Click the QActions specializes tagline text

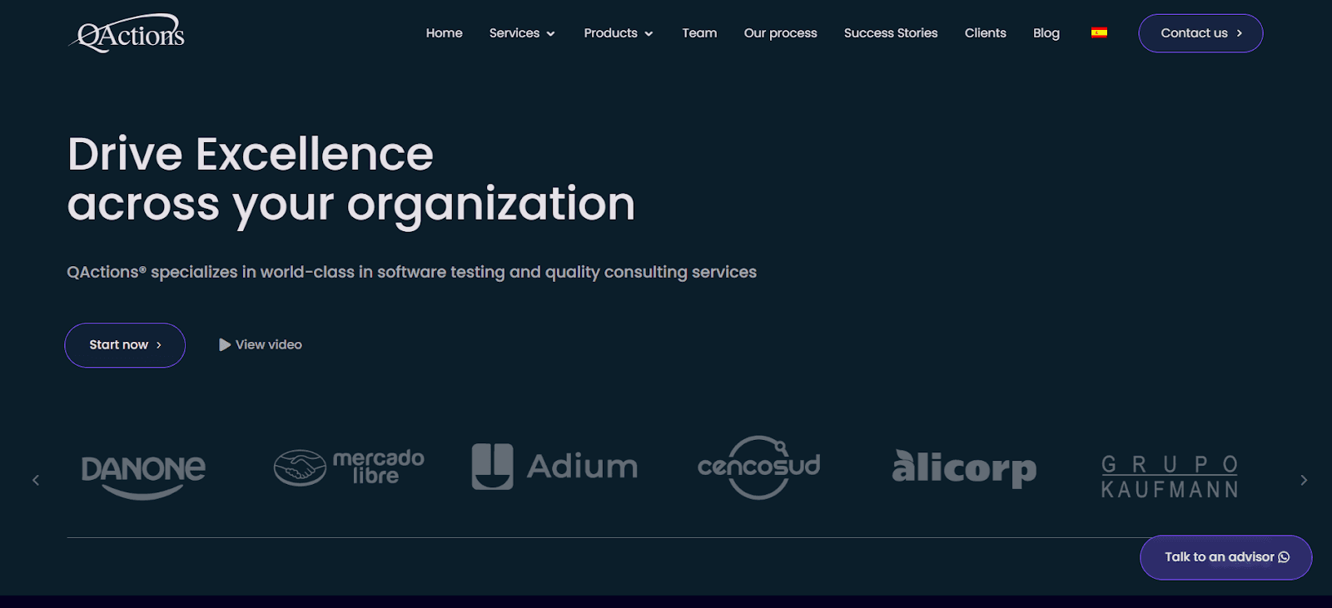click(412, 272)
